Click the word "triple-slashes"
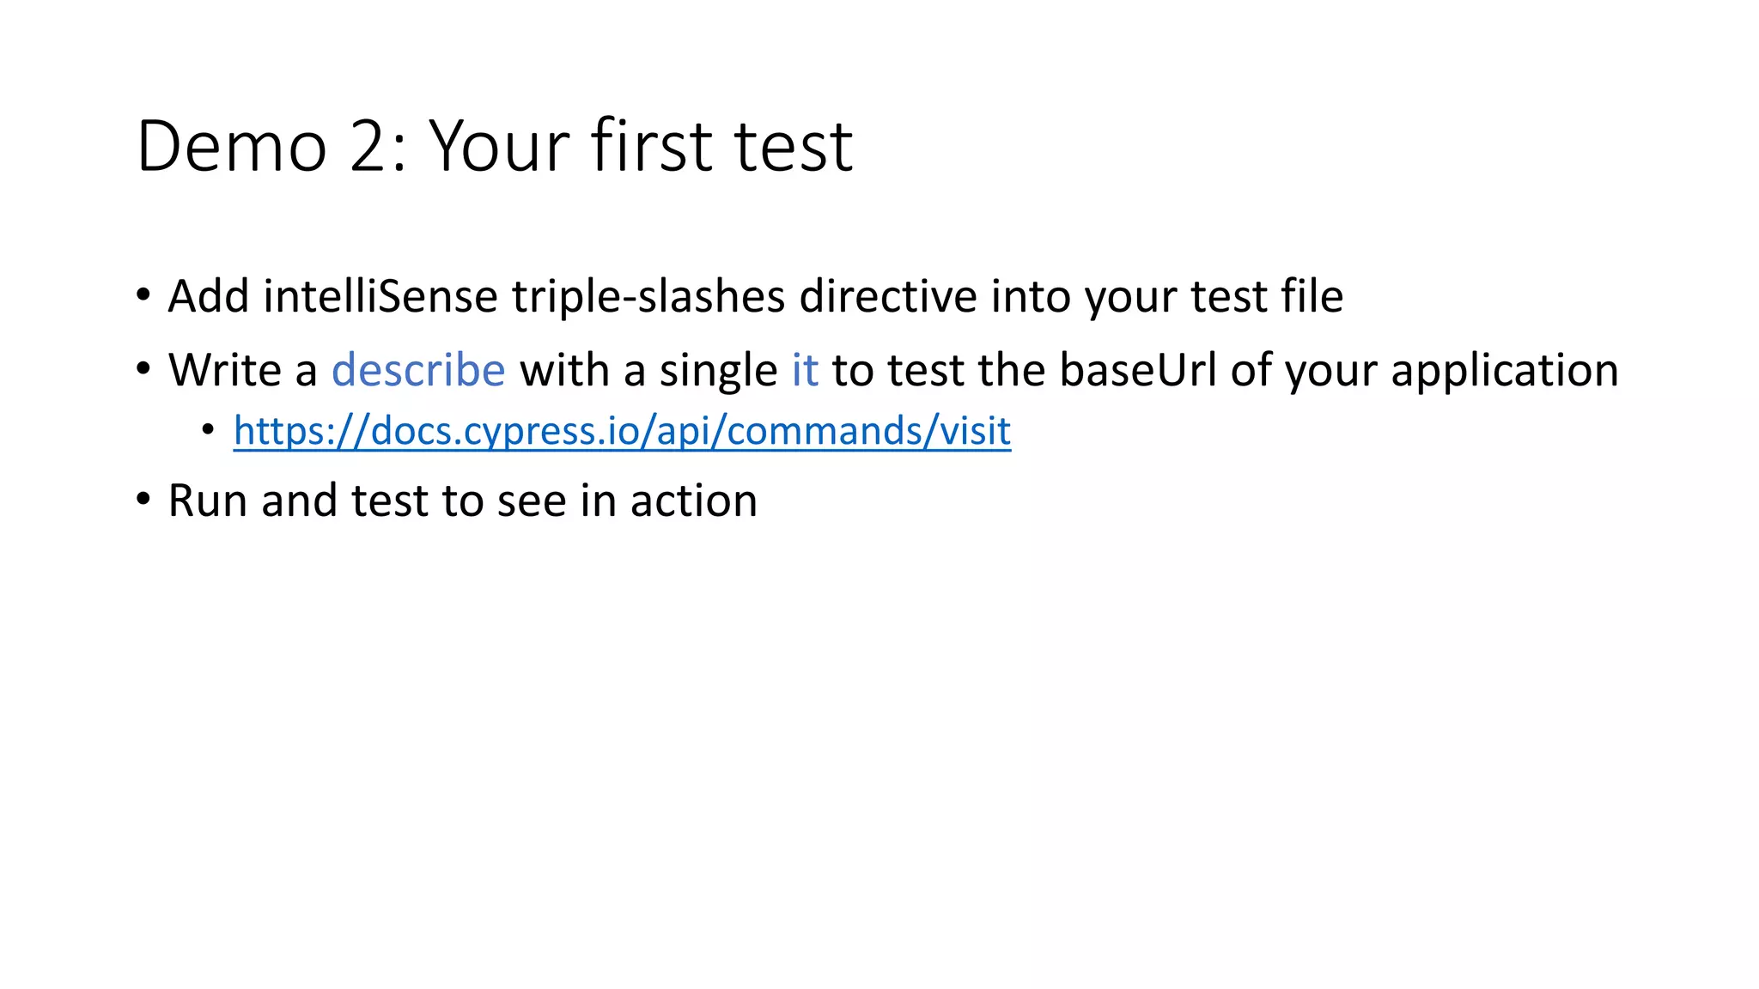This screenshot has height=989, width=1759. click(648, 297)
